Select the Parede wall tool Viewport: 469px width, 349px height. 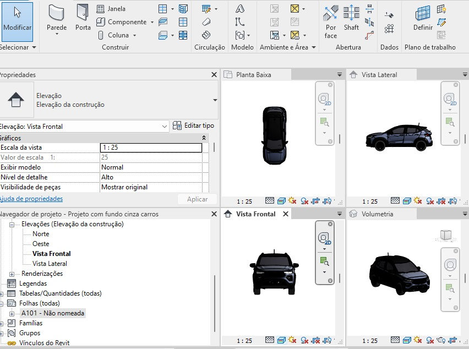point(57,19)
